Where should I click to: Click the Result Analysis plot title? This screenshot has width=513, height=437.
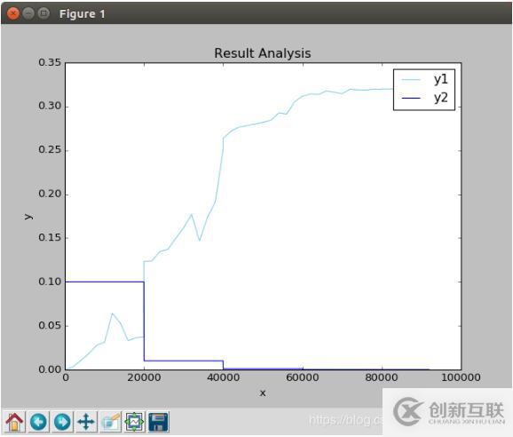(x=263, y=53)
